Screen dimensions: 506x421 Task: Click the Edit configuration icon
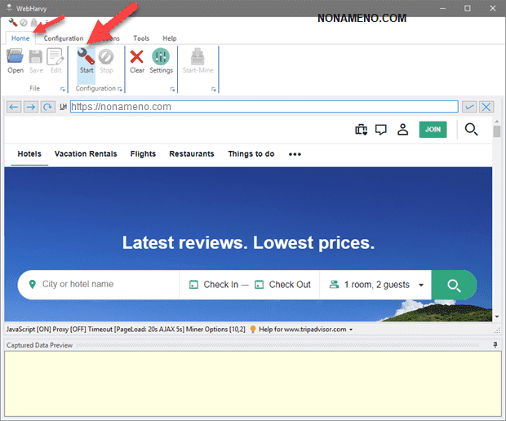tap(55, 56)
